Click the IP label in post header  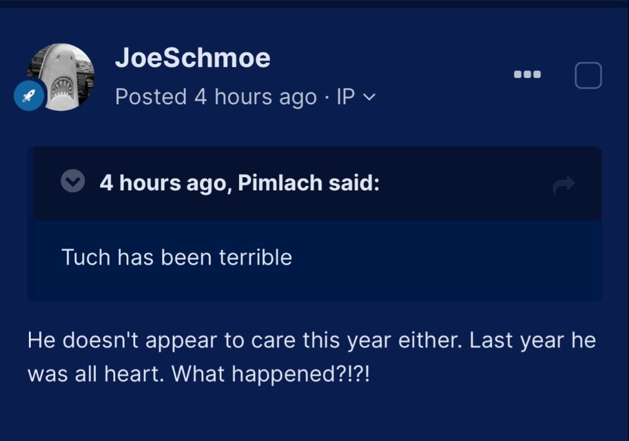pos(345,97)
